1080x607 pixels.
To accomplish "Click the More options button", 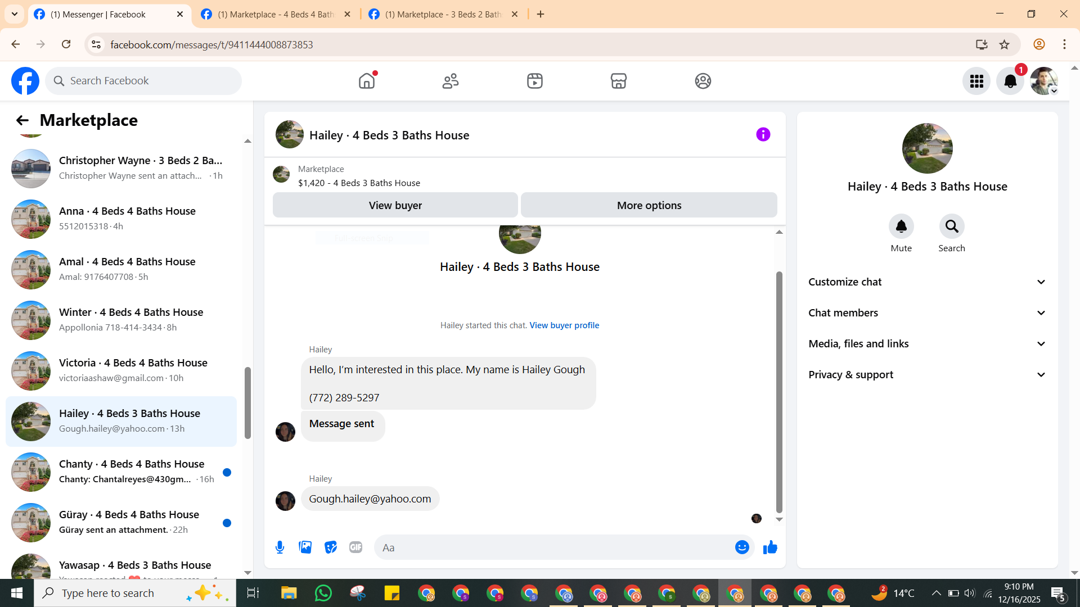I will click(x=649, y=205).
